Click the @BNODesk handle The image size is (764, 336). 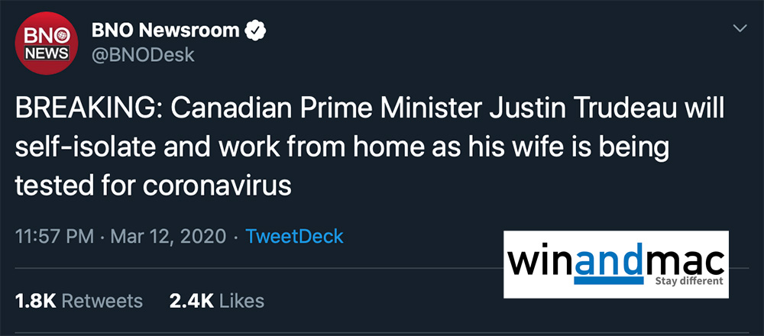click(143, 55)
